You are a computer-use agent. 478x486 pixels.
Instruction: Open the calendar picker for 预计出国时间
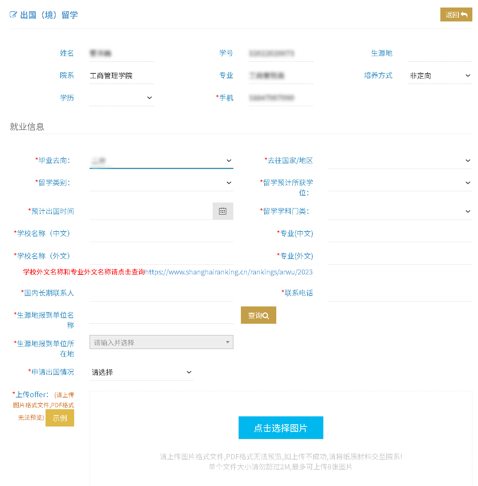click(222, 211)
